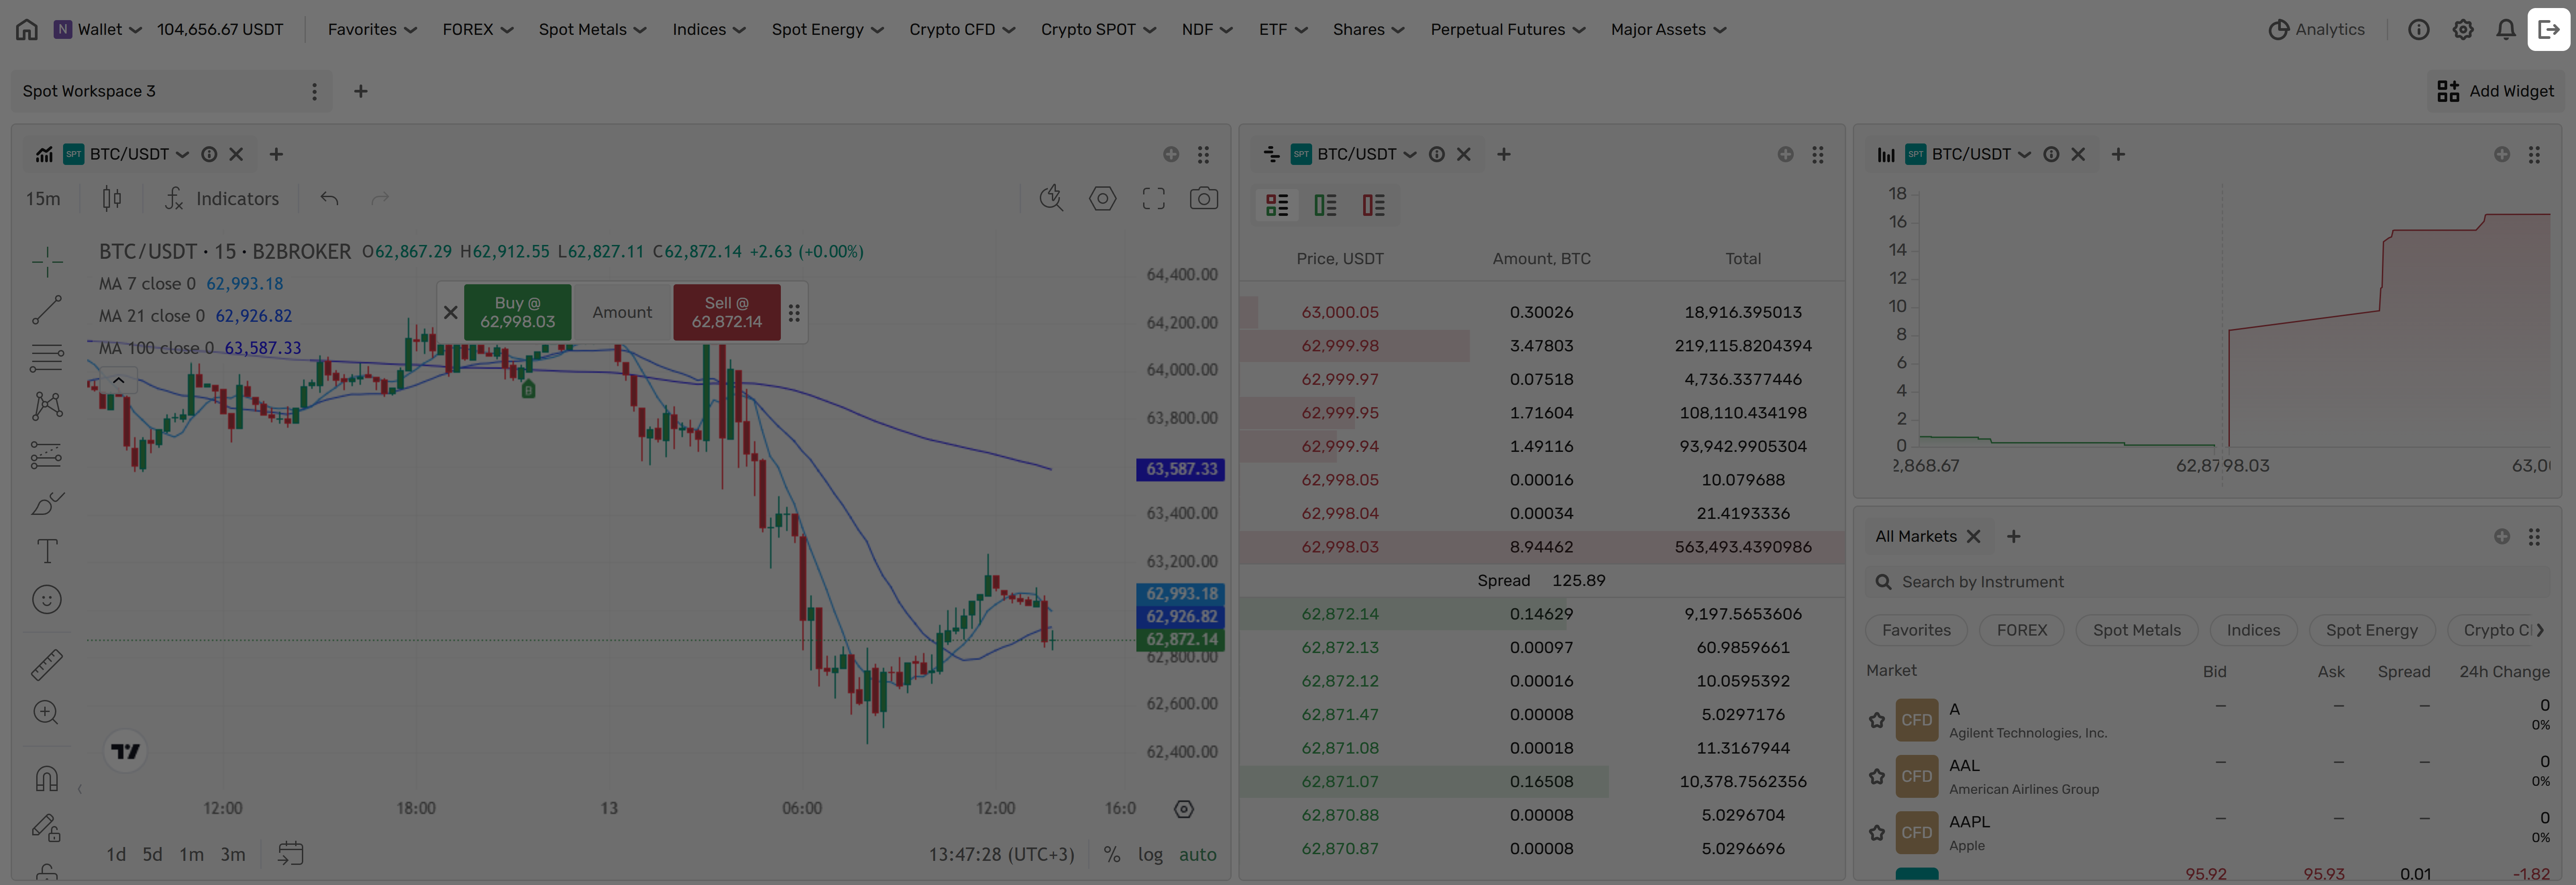Screen dimensions: 2576x885
Task: Open the notifications bell
Action: (2505, 30)
